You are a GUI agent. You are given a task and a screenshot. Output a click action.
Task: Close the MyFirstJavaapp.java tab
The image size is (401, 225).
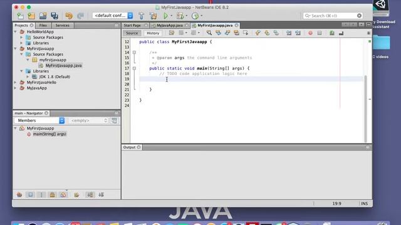click(237, 25)
